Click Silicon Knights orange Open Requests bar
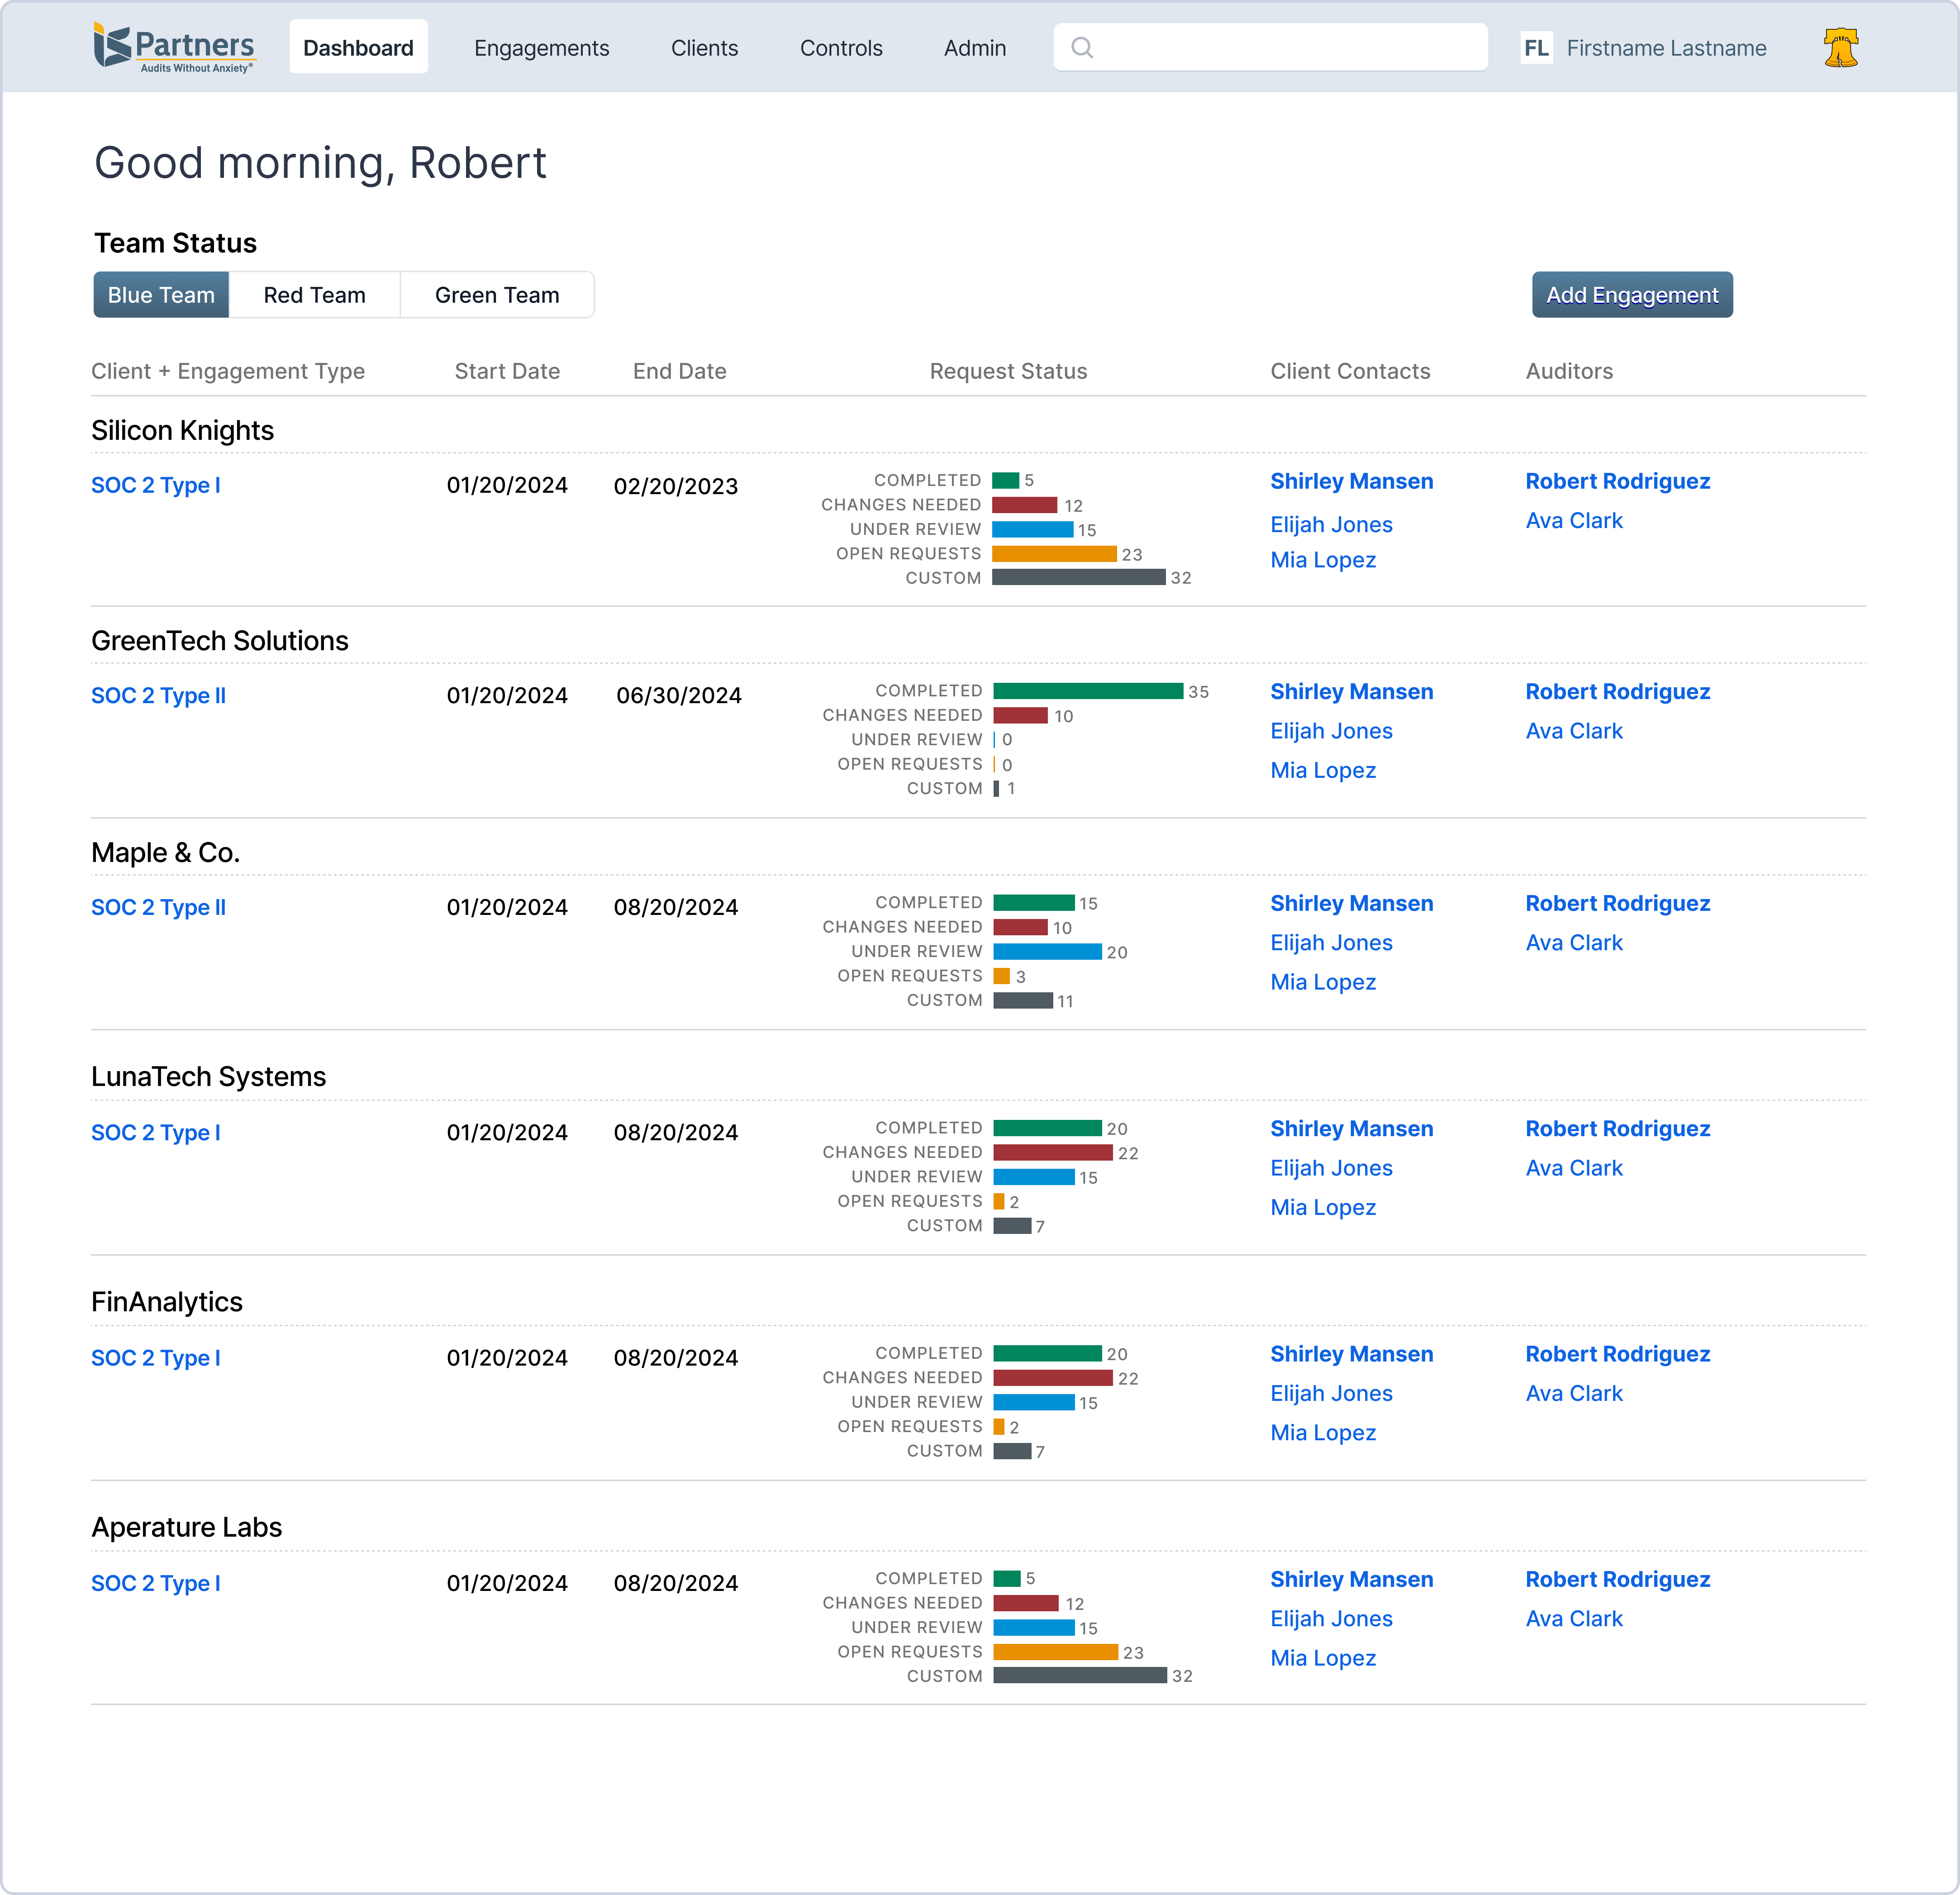This screenshot has height=1895, width=1960. pos(1054,554)
